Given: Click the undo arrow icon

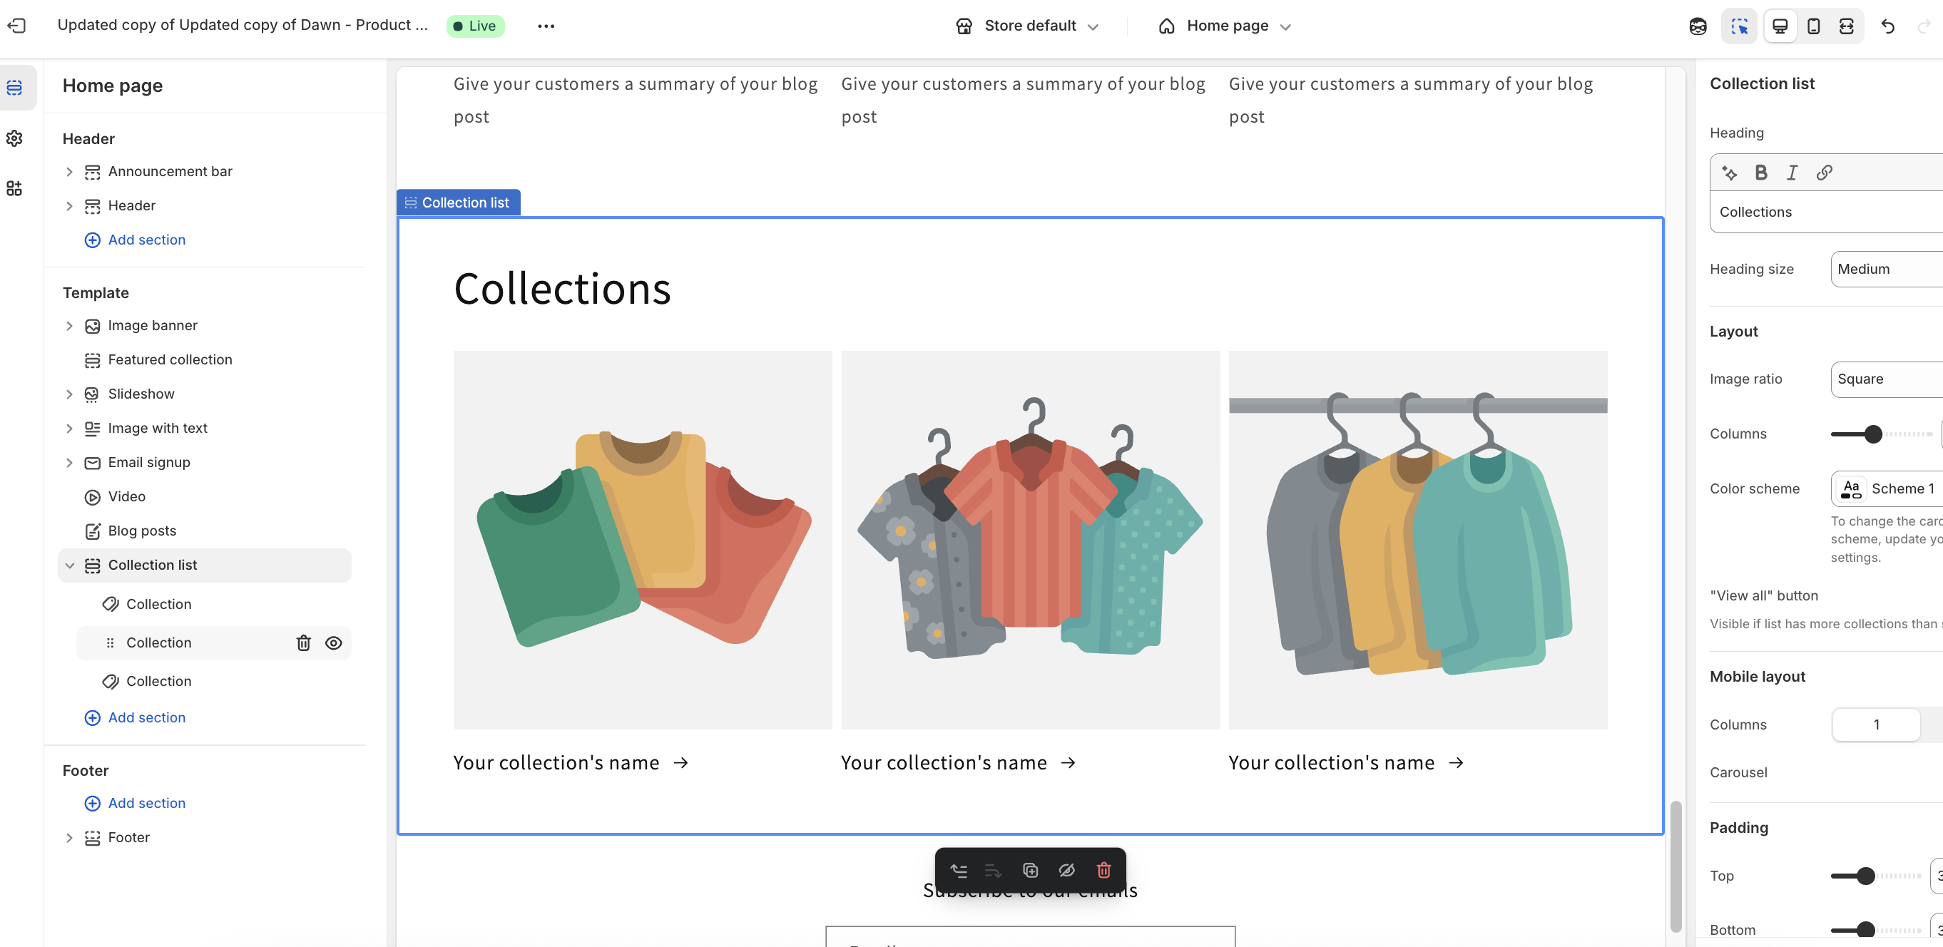Looking at the screenshot, I should (1888, 26).
